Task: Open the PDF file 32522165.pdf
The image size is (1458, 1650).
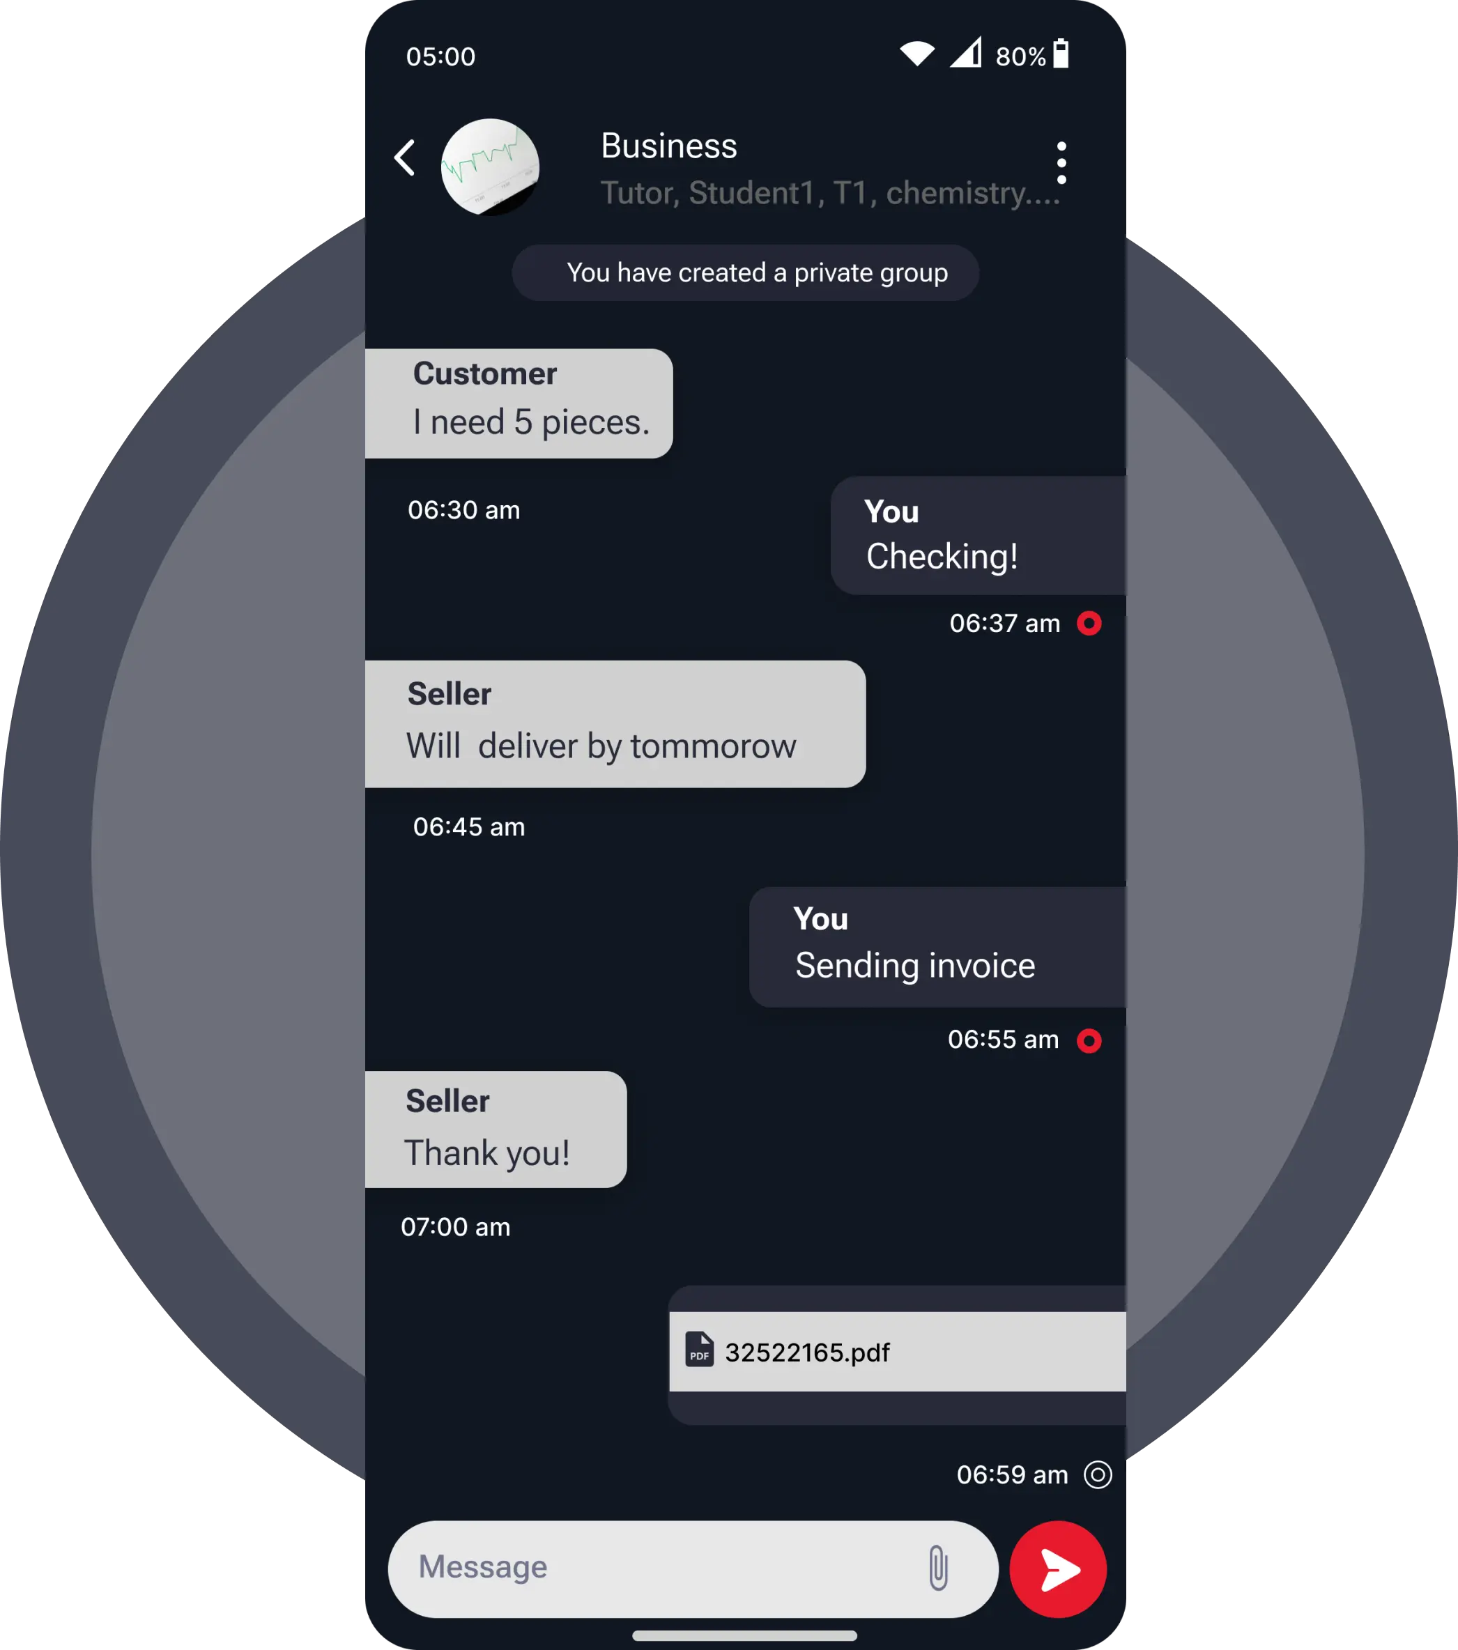Action: (x=895, y=1352)
